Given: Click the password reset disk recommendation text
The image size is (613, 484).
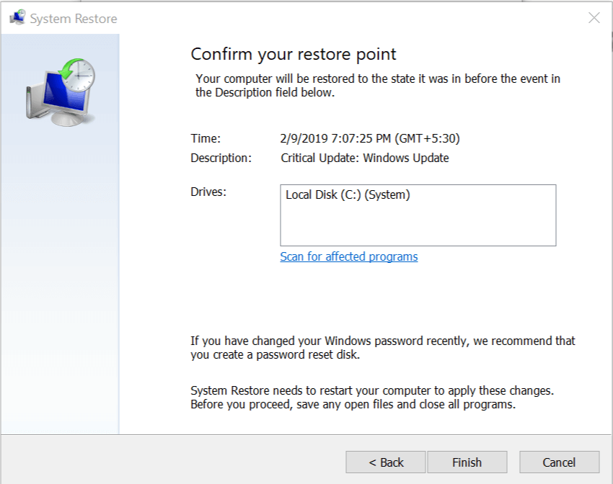Looking at the screenshot, I should click(383, 348).
